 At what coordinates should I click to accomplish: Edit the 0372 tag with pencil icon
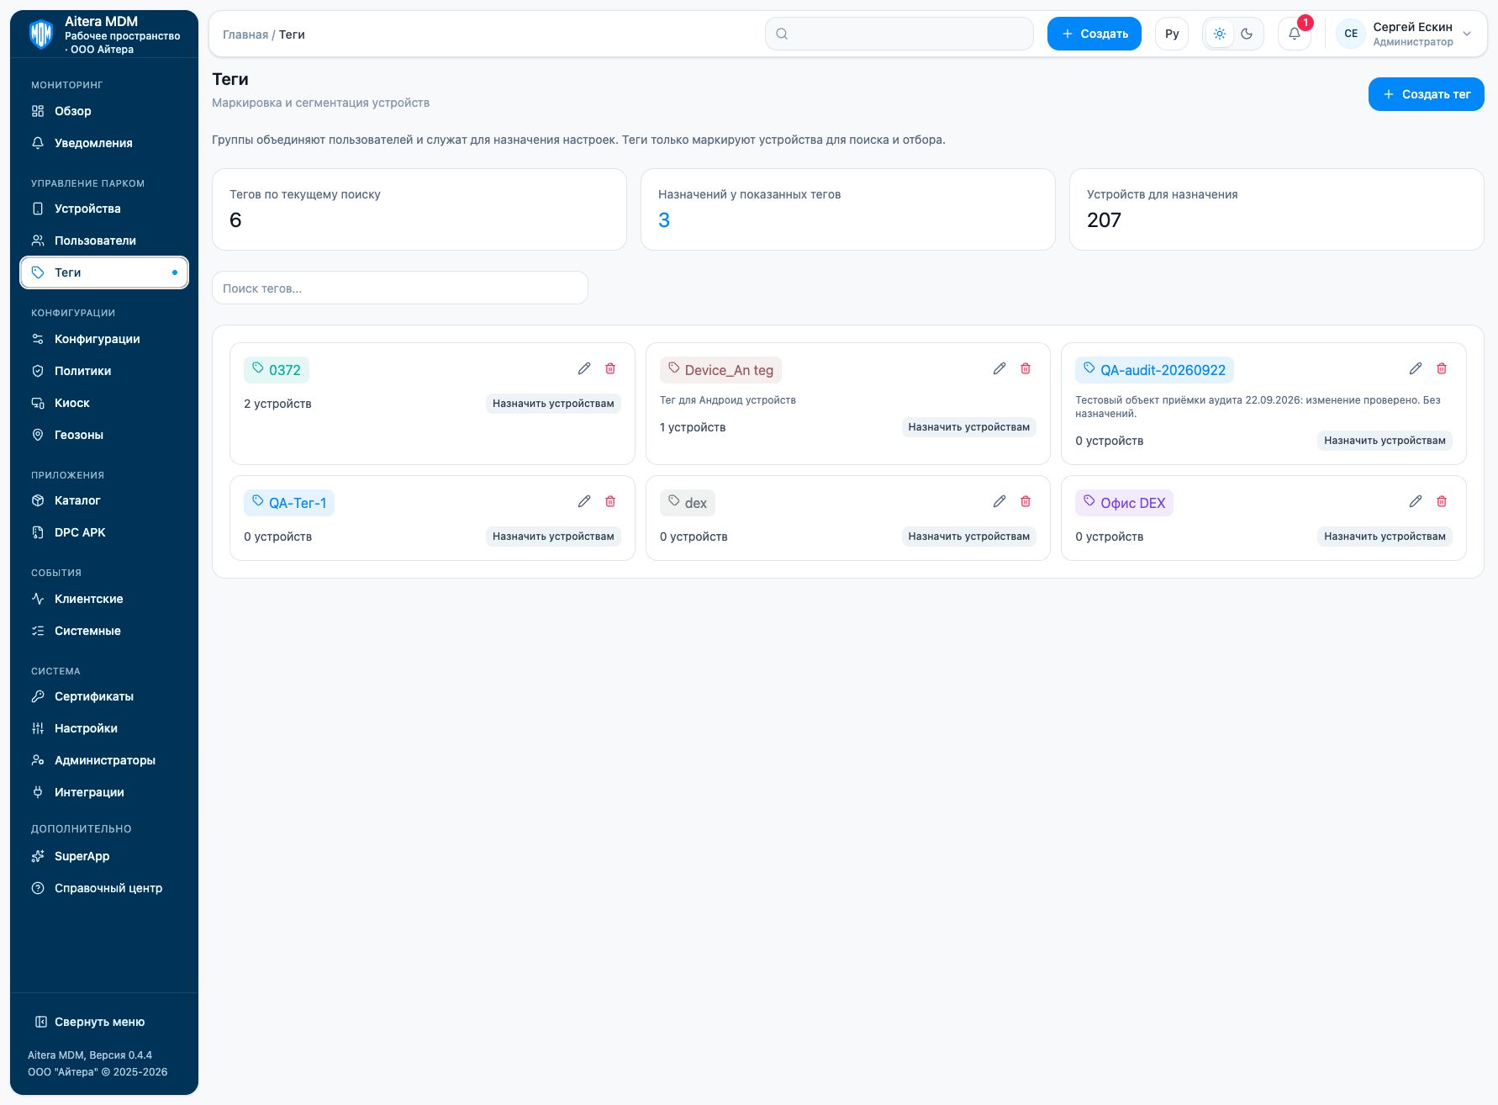coord(584,368)
